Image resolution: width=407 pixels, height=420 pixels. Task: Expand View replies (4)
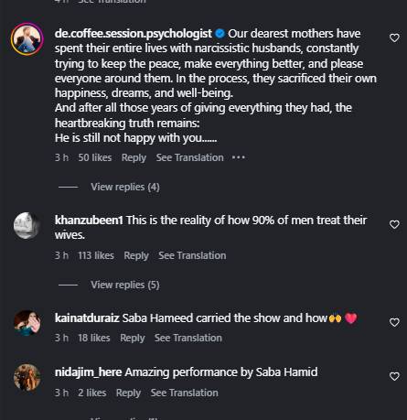125,187
